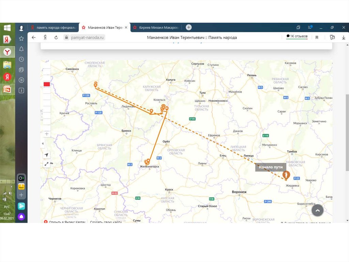
Task: Reload the current page
Action: click(56, 38)
